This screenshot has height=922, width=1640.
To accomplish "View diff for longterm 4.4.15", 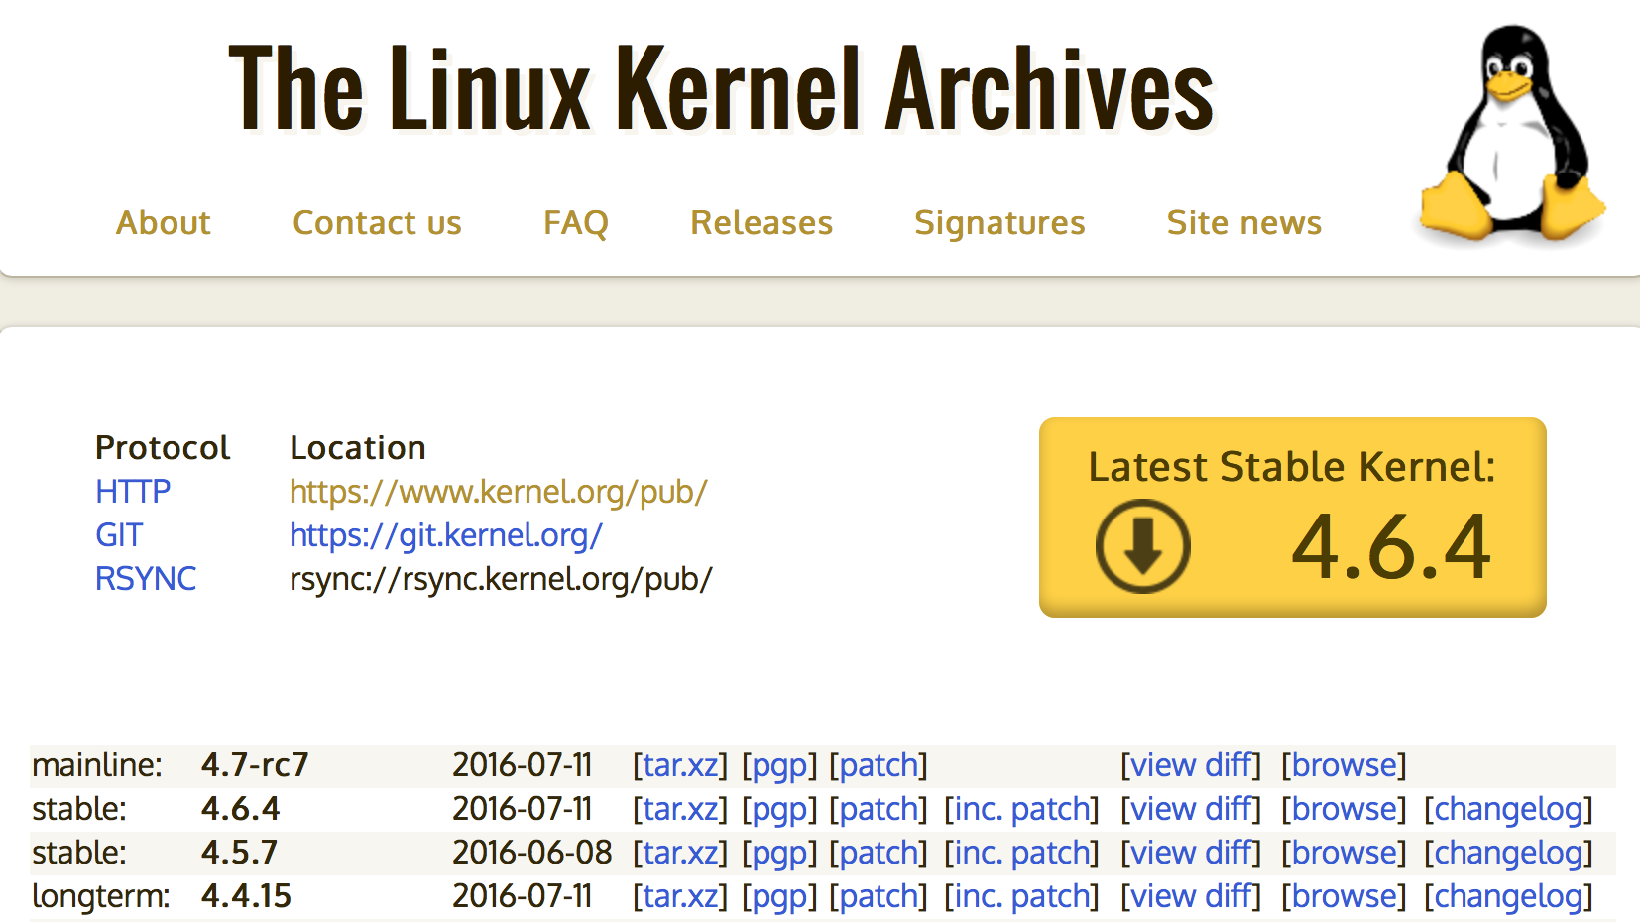I will 1191,896.
